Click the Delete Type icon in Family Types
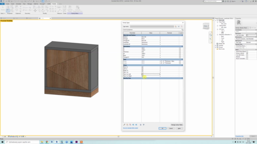 pyautogui.click(x=182, y=26)
